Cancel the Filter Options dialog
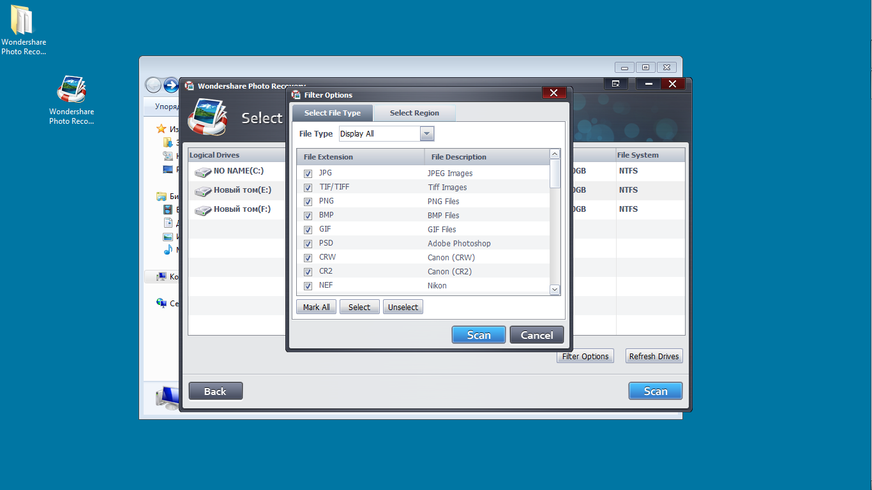Screen dimensions: 872x490 click(x=537, y=335)
